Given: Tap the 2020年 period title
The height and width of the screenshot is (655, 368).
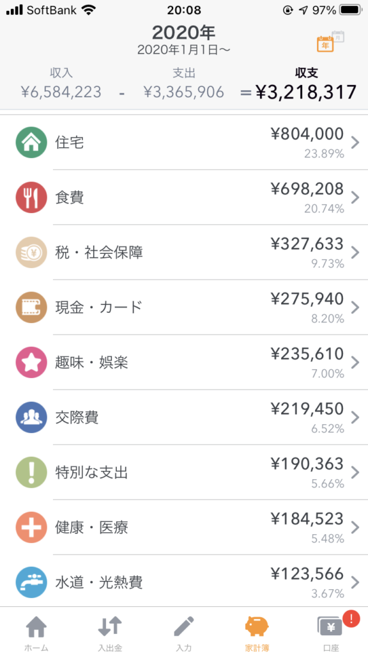Looking at the screenshot, I should tap(183, 32).
